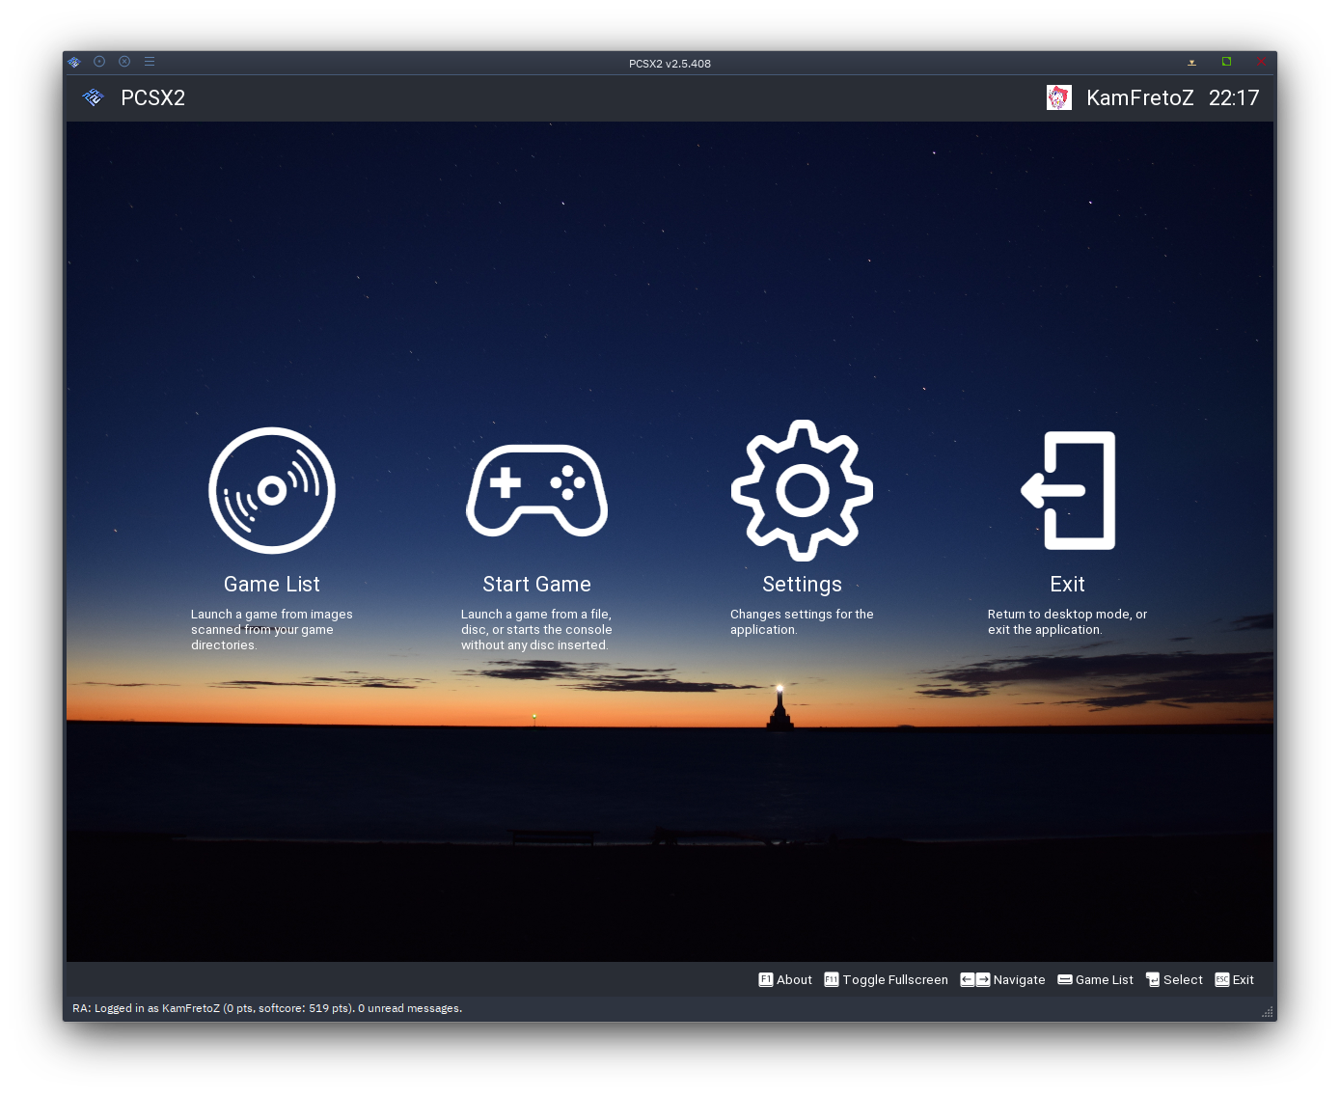Click the KamFretoZ username text
The height and width of the screenshot is (1096, 1340).
point(1139,97)
